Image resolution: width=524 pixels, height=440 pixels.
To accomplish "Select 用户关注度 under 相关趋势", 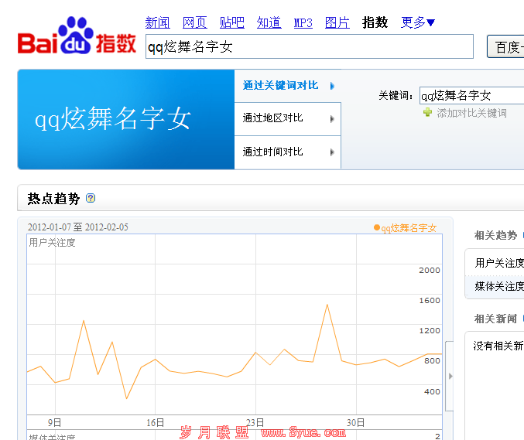I will click(x=498, y=263).
